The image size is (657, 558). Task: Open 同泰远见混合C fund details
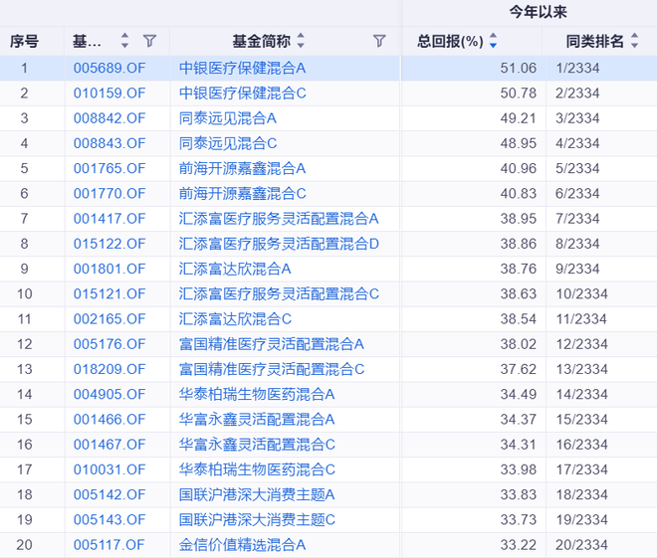228,143
